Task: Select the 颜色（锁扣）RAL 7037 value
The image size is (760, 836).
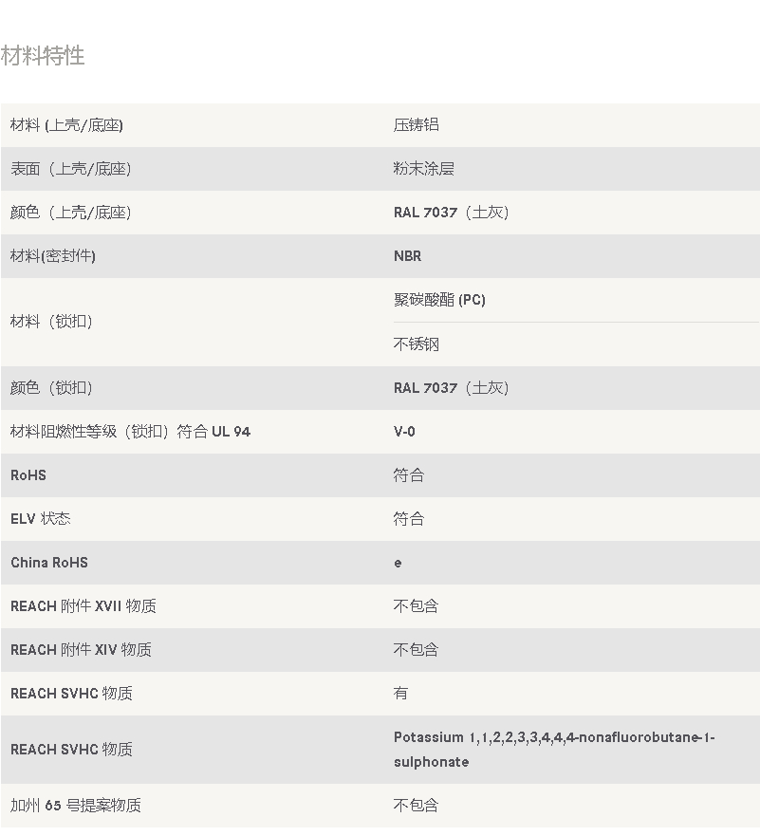Action: [x=452, y=387]
